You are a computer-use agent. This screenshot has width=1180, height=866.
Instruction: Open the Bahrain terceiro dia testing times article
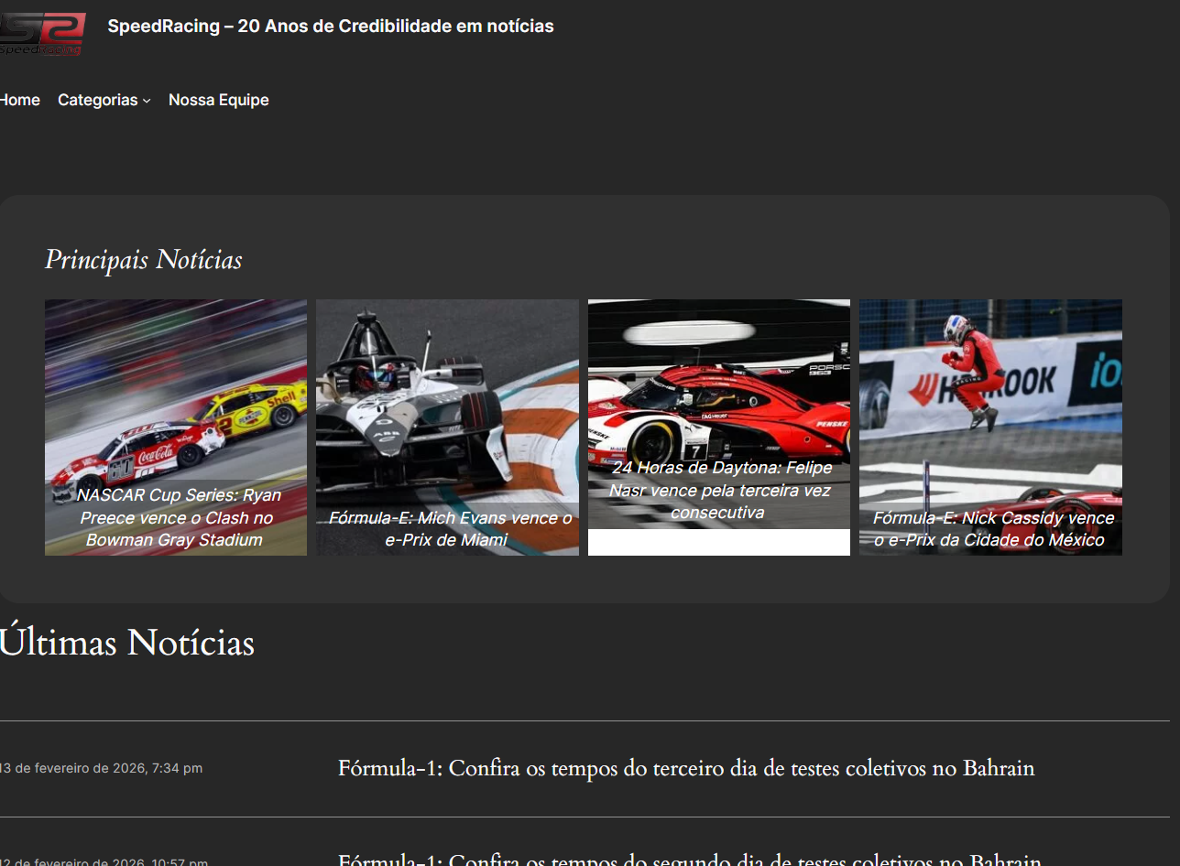click(x=685, y=768)
